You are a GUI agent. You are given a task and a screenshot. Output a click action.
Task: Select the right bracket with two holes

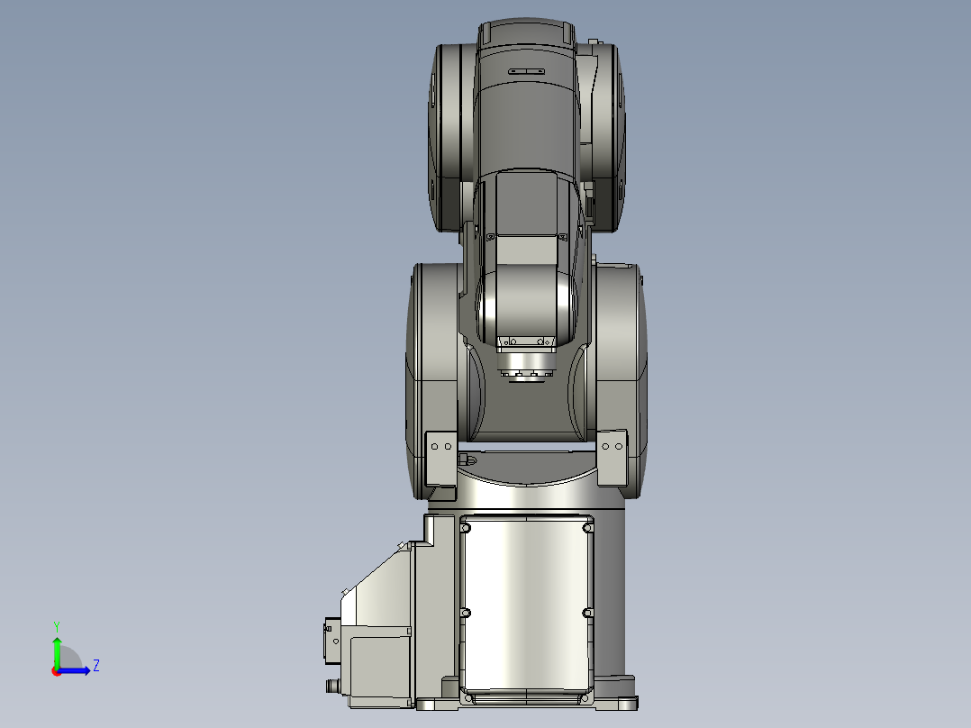[x=612, y=458]
